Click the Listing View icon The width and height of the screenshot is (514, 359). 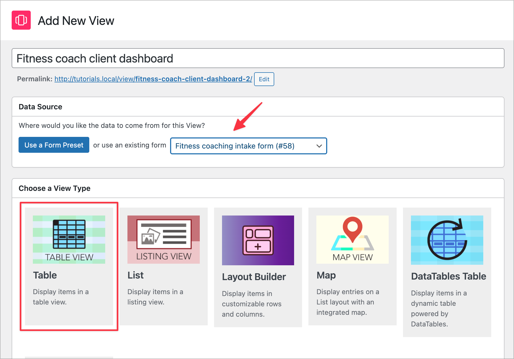tap(163, 239)
